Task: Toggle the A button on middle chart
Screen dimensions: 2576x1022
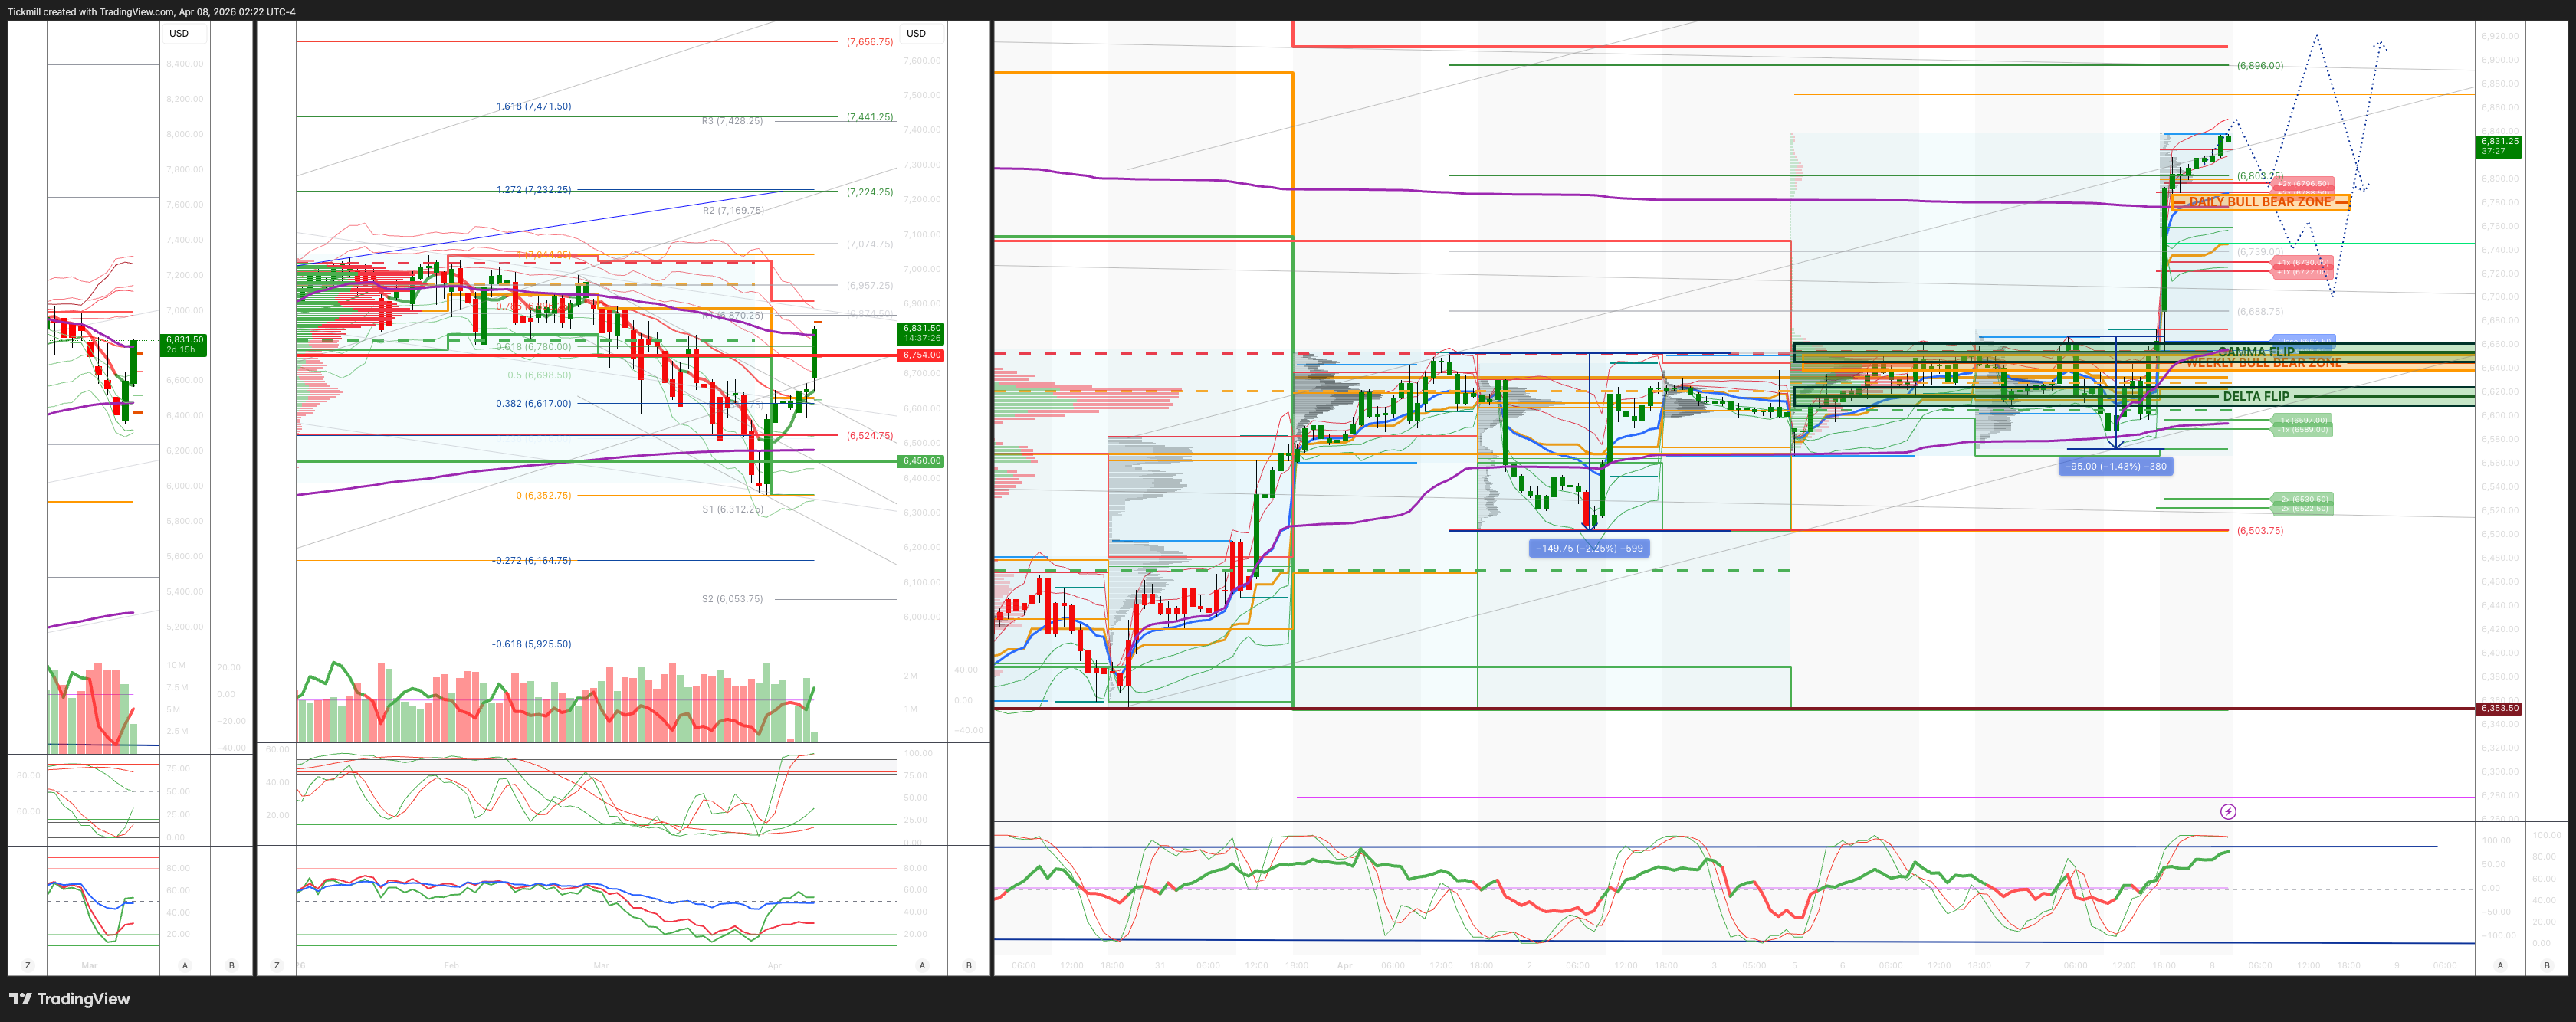Action: [921, 965]
